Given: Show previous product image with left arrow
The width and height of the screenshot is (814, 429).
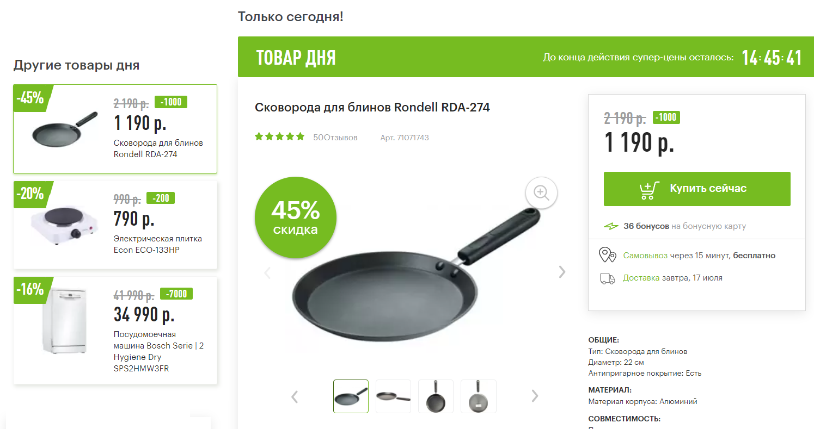Looking at the screenshot, I should coord(267,273).
